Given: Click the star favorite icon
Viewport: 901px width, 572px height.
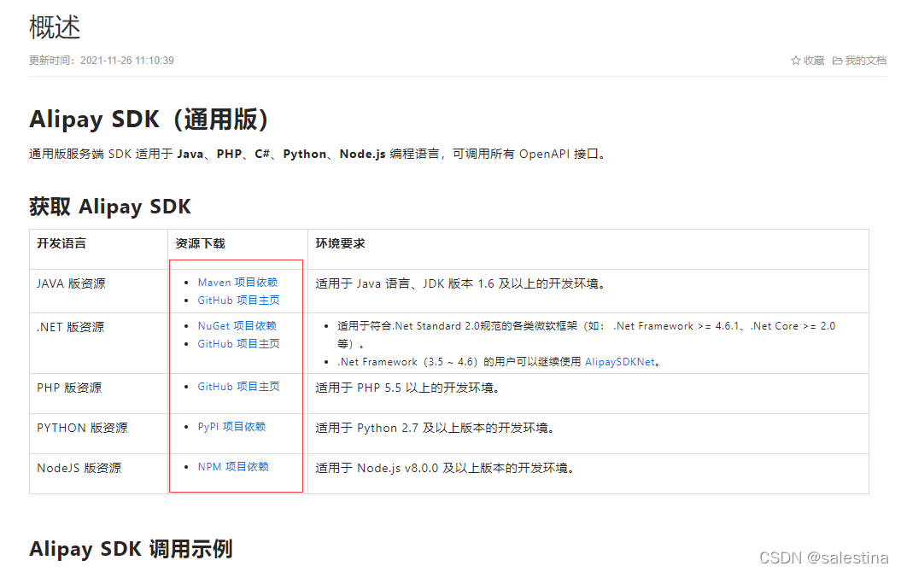Looking at the screenshot, I should (795, 61).
